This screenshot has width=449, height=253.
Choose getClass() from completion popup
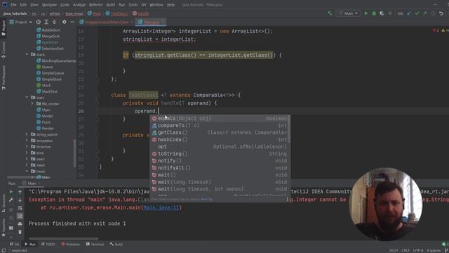220,133
